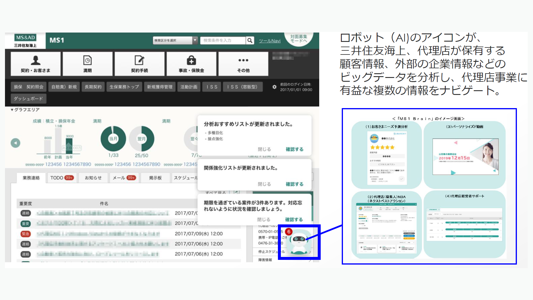
Task: Click the 件名 column header
Action: 104,204
